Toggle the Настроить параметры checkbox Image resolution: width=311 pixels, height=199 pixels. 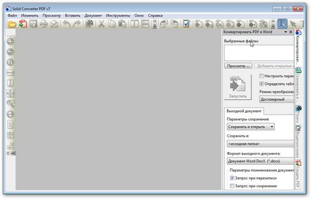click(x=261, y=76)
